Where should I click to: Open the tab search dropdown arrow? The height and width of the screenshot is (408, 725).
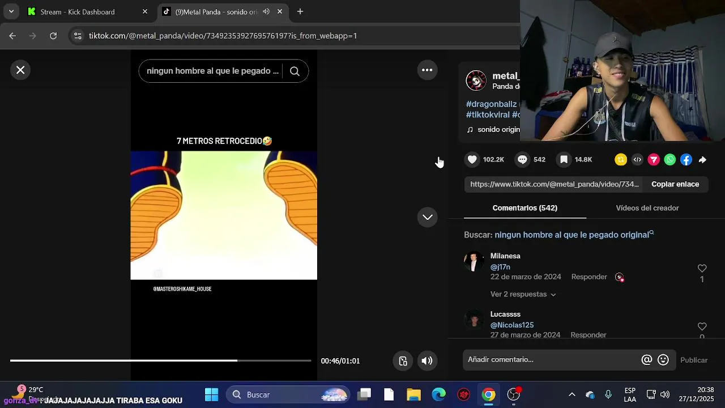(11, 11)
